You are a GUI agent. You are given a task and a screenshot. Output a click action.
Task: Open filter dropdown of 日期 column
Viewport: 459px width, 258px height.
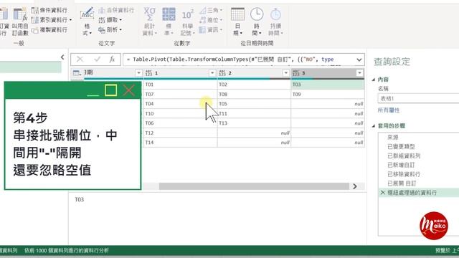point(138,73)
